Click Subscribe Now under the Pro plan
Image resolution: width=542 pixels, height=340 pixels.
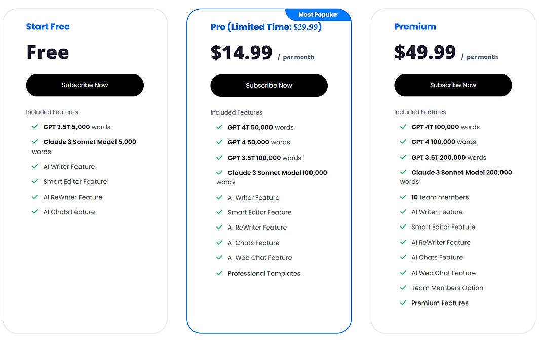(x=269, y=85)
